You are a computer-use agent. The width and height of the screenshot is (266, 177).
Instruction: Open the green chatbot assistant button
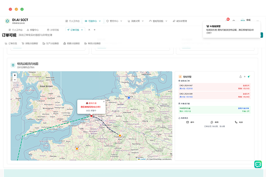[258, 164]
